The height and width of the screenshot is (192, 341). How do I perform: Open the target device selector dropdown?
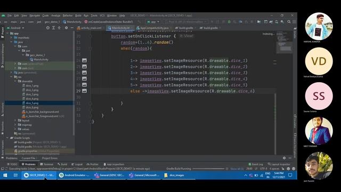(x=185, y=22)
